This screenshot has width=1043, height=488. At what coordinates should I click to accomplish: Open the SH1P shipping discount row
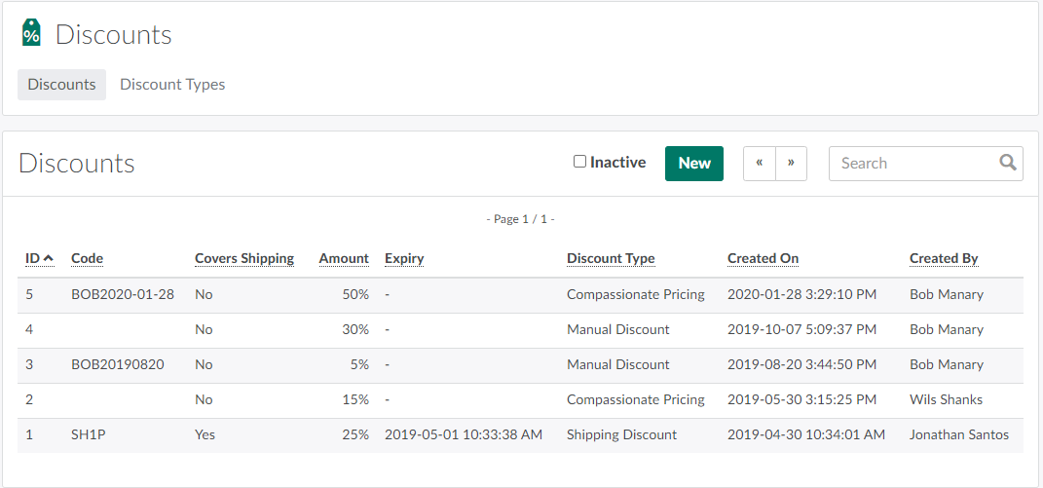[89, 434]
